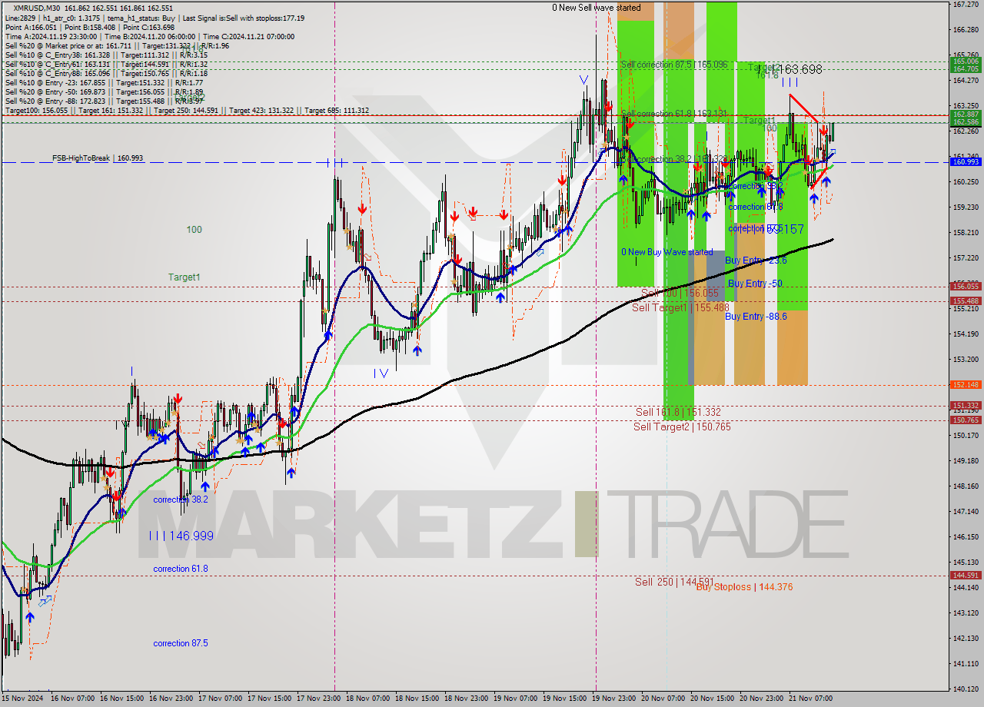The image size is (984, 707).
Task: Click the red 151.332 price tag on axis
Action: [x=966, y=405]
